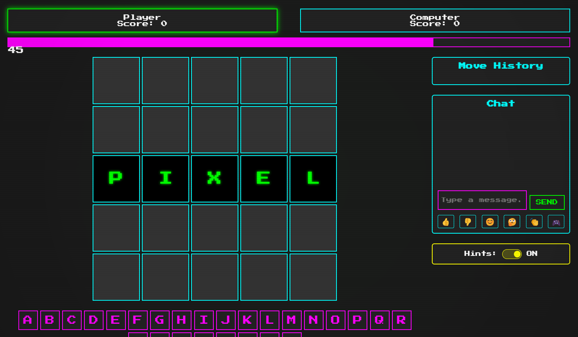
Task: Click the board tile showing green P
Action: 116,179
